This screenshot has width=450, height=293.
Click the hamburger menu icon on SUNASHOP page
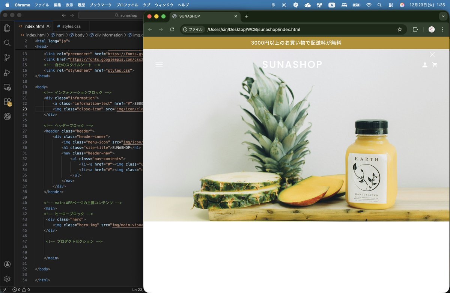[x=159, y=65]
